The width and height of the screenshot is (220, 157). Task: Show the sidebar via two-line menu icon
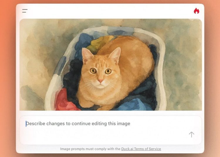(25, 11)
